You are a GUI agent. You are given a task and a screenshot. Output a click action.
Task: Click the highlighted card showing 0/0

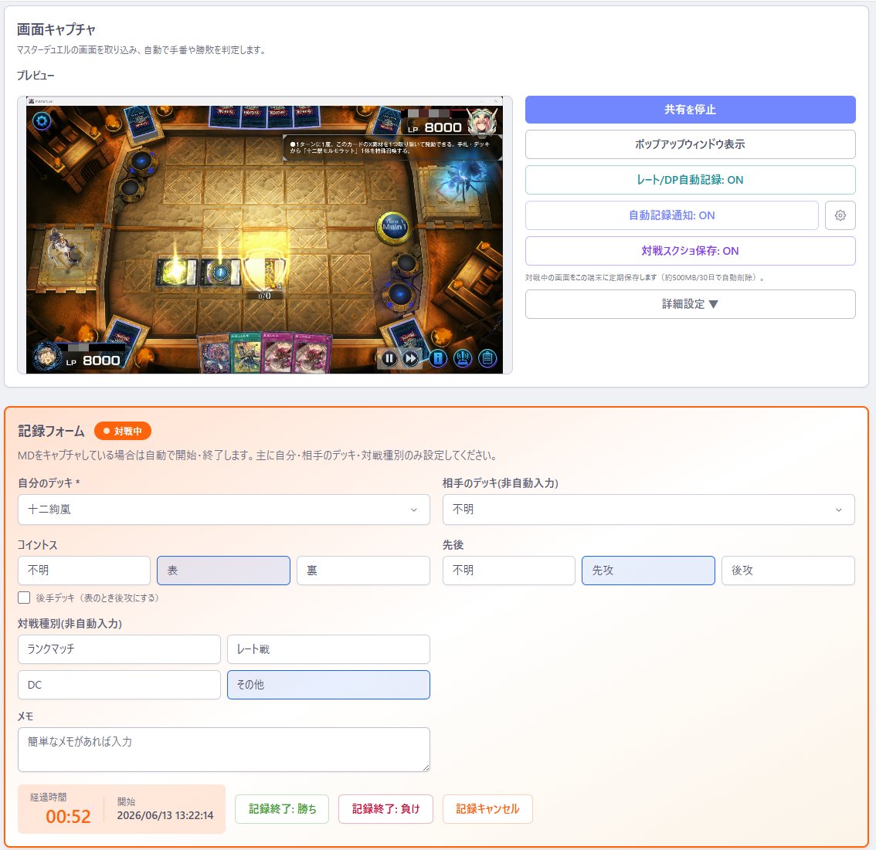pyautogui.click(x=266, y=273)
